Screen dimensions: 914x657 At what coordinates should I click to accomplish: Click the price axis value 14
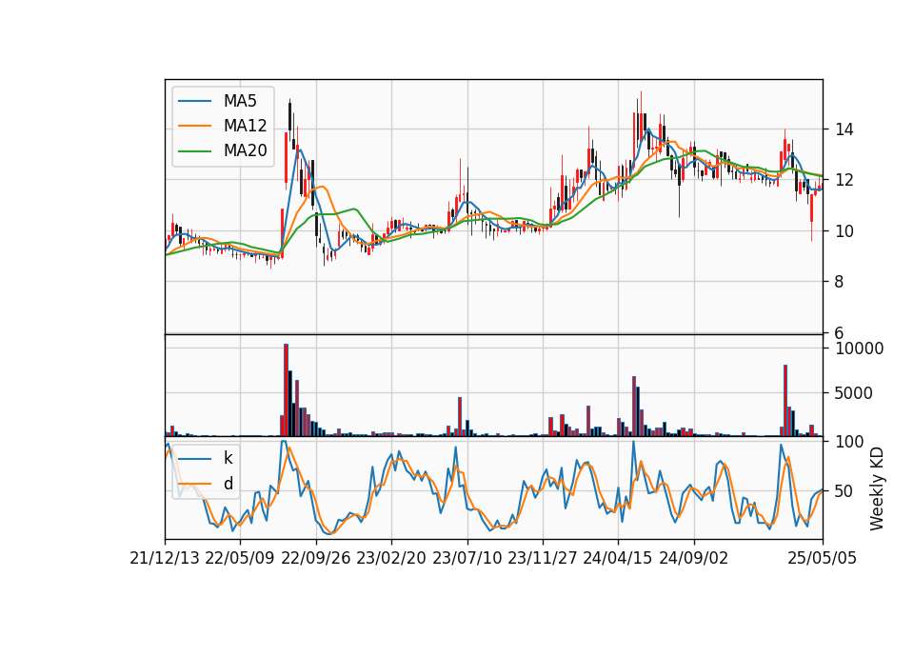[844, 129]
